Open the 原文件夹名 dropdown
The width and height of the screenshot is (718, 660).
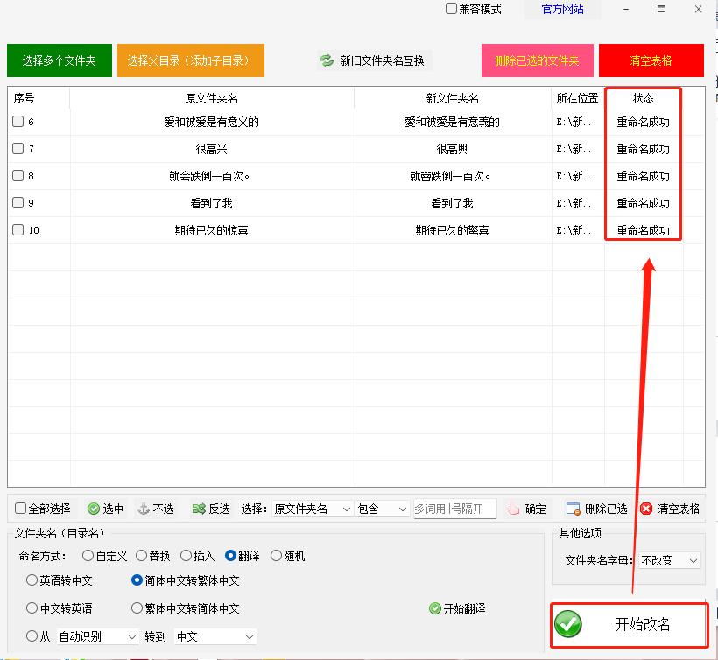click(311, 508)
